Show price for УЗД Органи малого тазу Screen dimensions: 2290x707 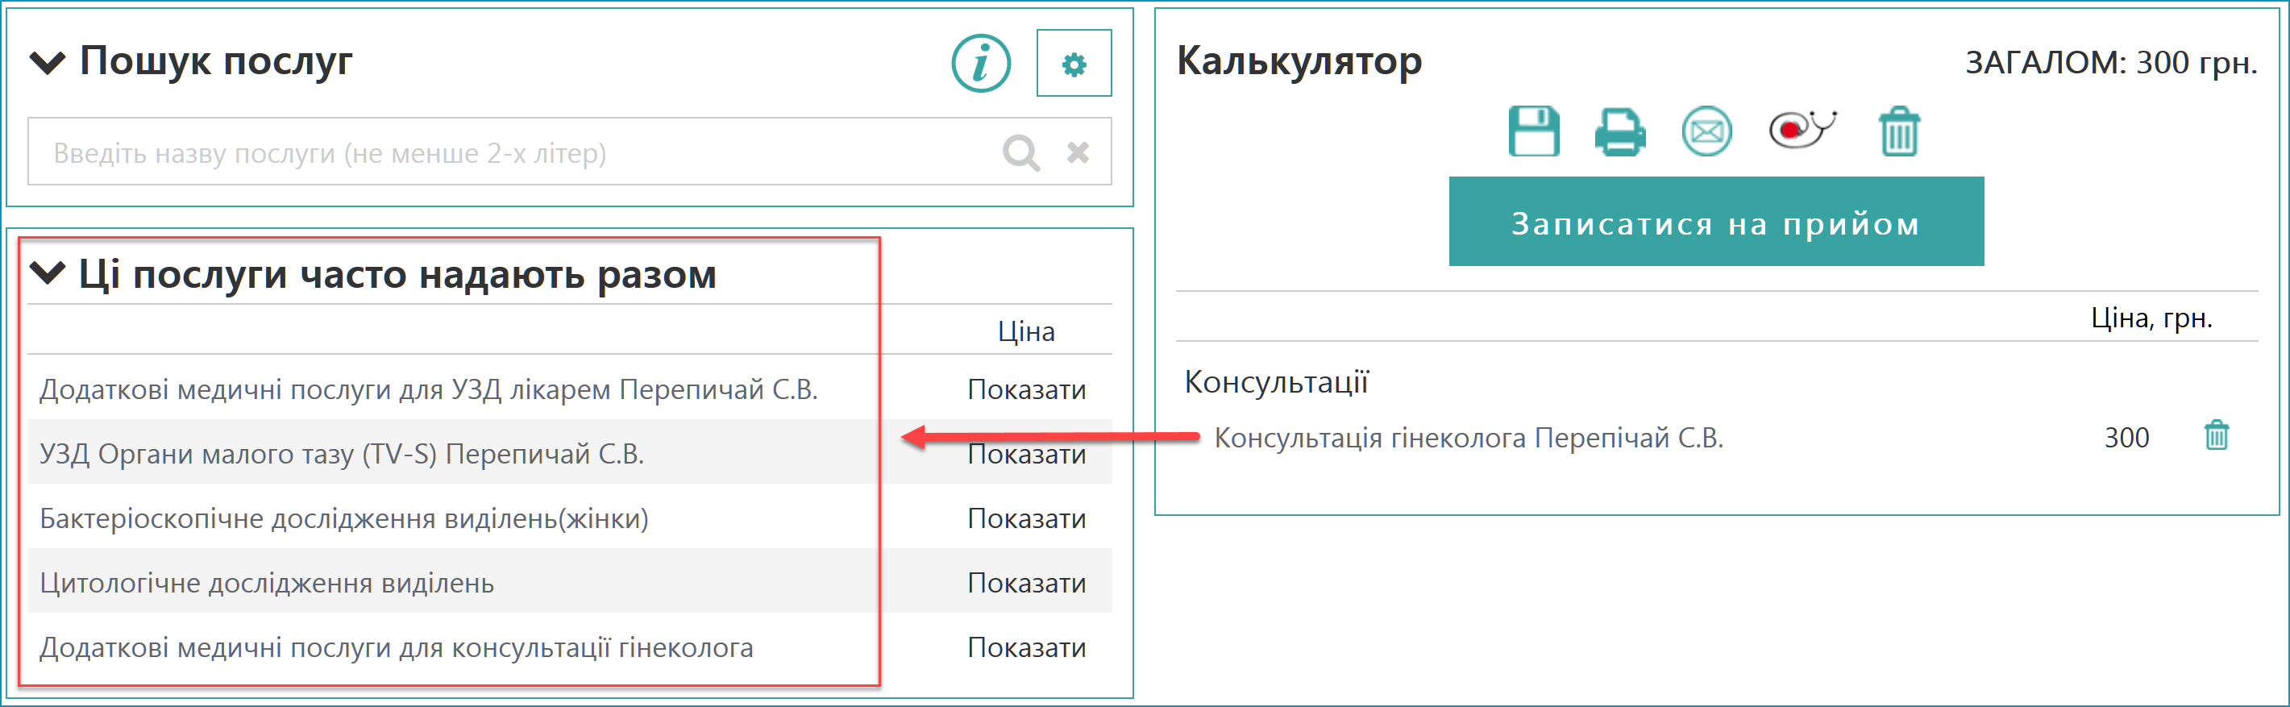point(1026,455)
